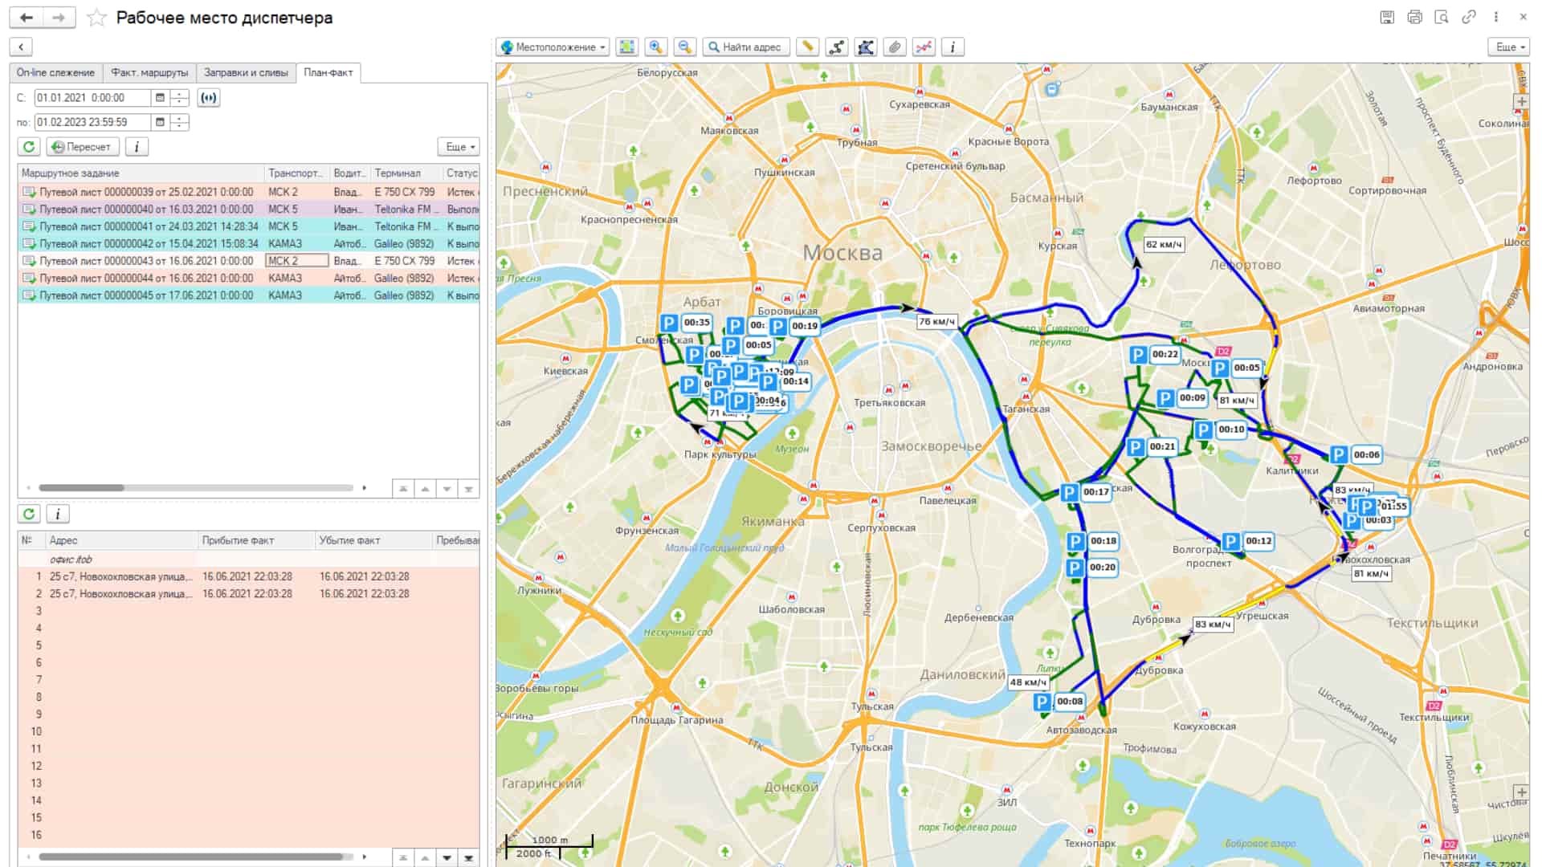The width and height of the screenshot is (1542, 867).
Task: Switch to the On-line слежение tab
Action: pyautogui.click(x=55, y=73)
